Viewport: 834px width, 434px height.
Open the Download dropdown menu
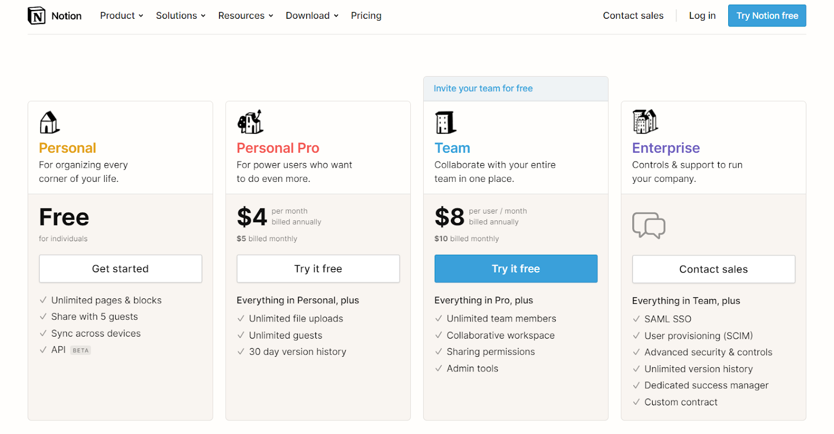[312, 16]
